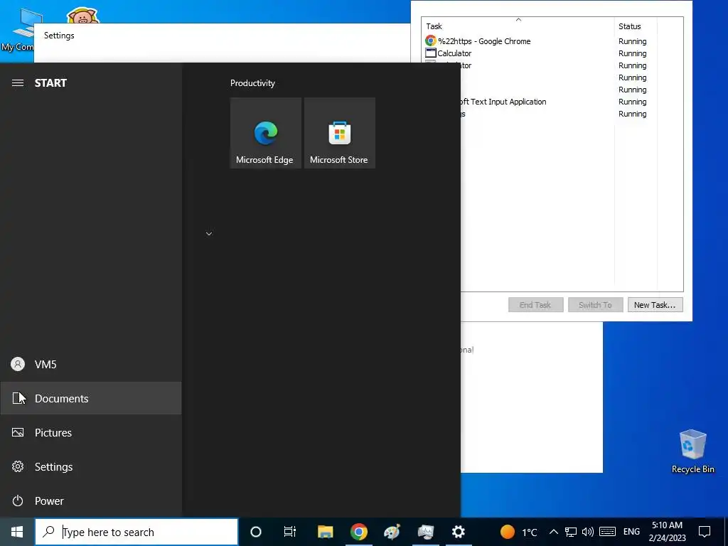This screenshot has width=728, height=546.
Task: Open the weather widget showing 1°C
Action: pyautogui.click(x=519, y=532)
